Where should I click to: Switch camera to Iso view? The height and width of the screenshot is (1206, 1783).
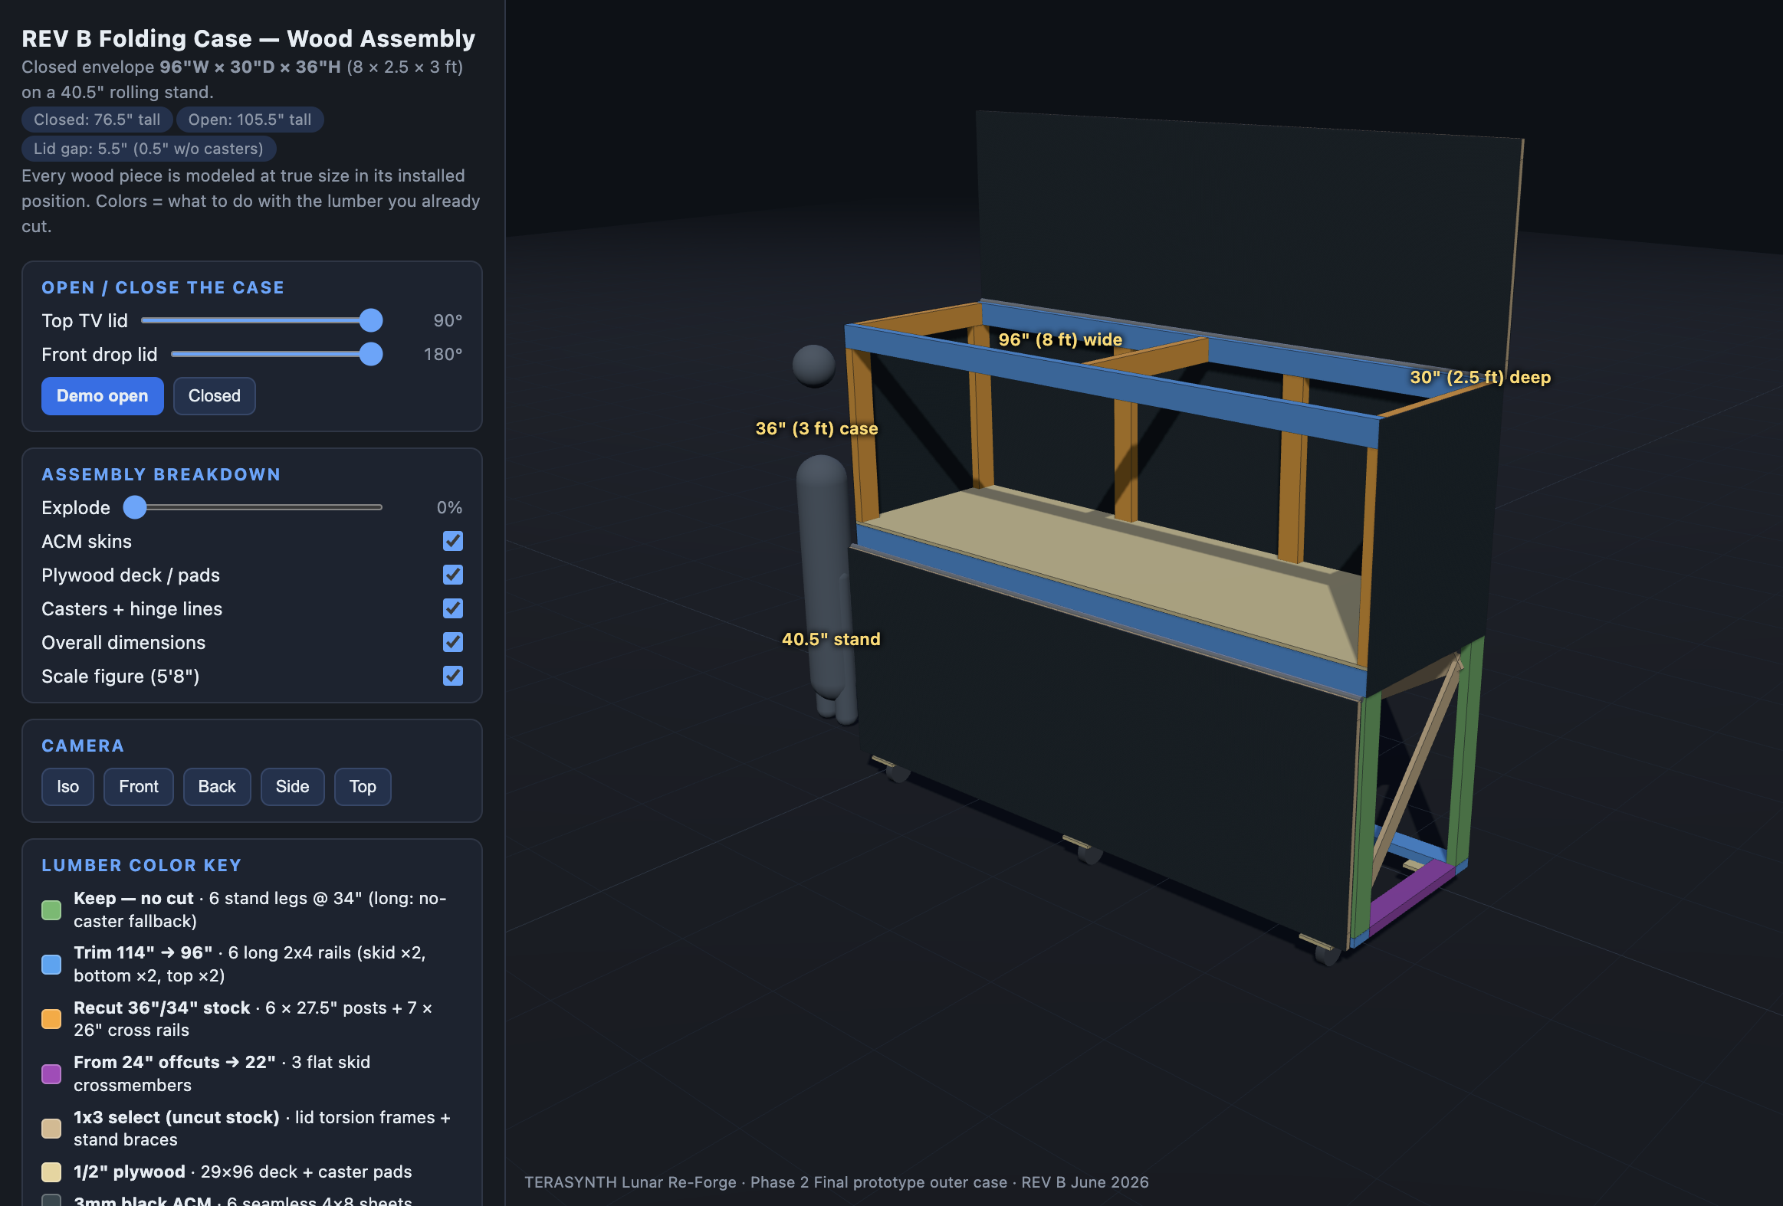click(x=67, y=787)
